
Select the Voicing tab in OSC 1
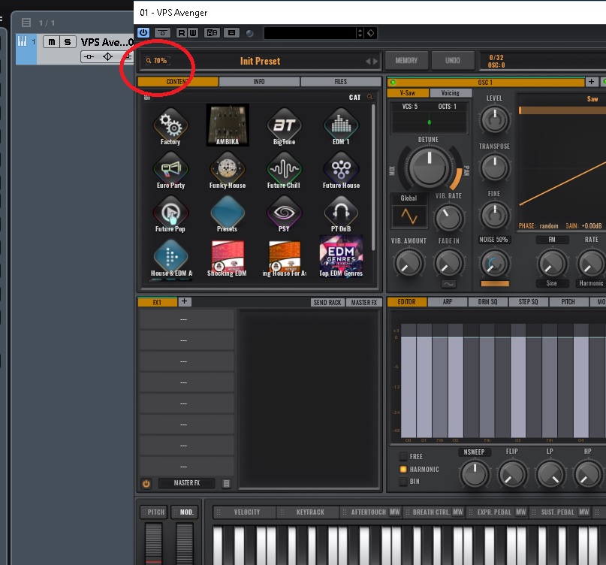pos(451,93)
